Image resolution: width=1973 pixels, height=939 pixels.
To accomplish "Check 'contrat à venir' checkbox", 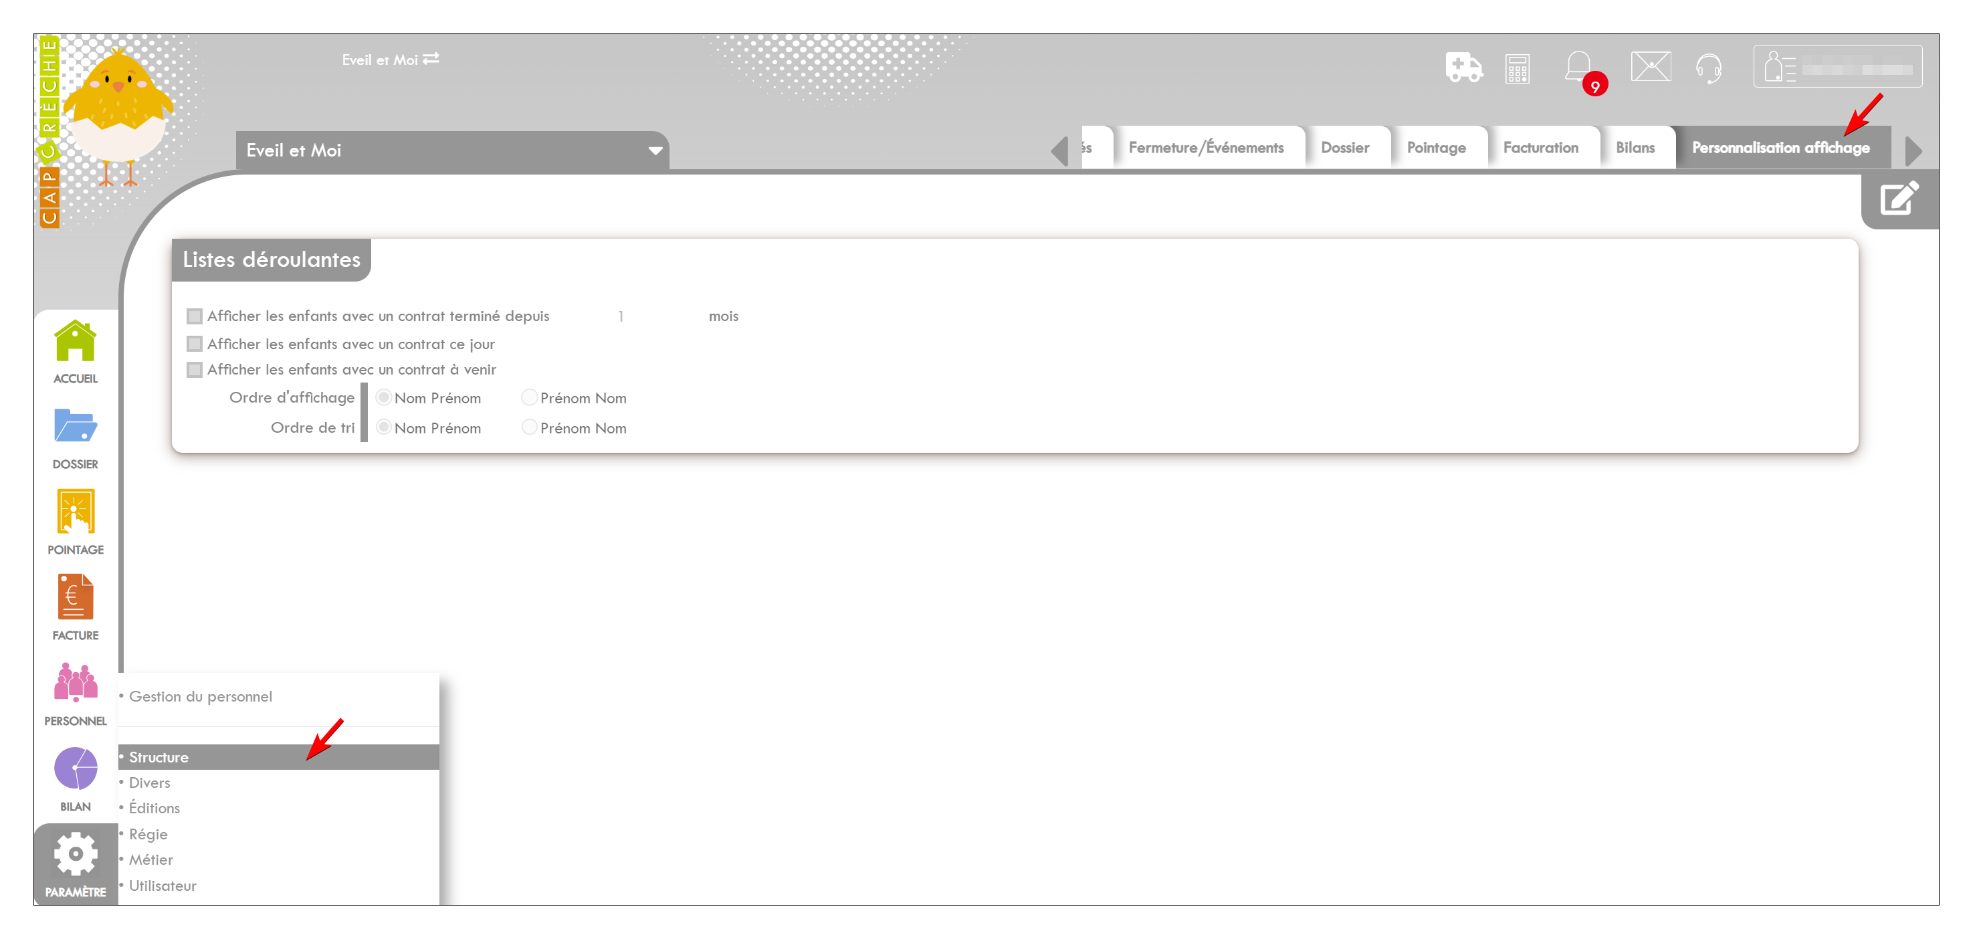I will [195, 370].
